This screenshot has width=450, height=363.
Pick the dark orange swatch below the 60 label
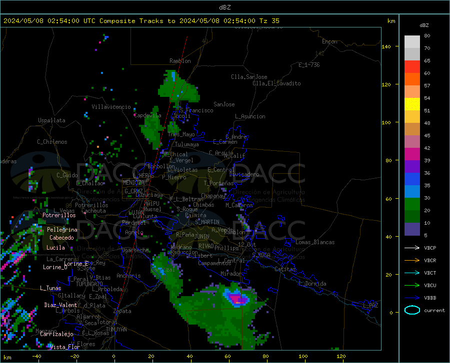(412, 79)
